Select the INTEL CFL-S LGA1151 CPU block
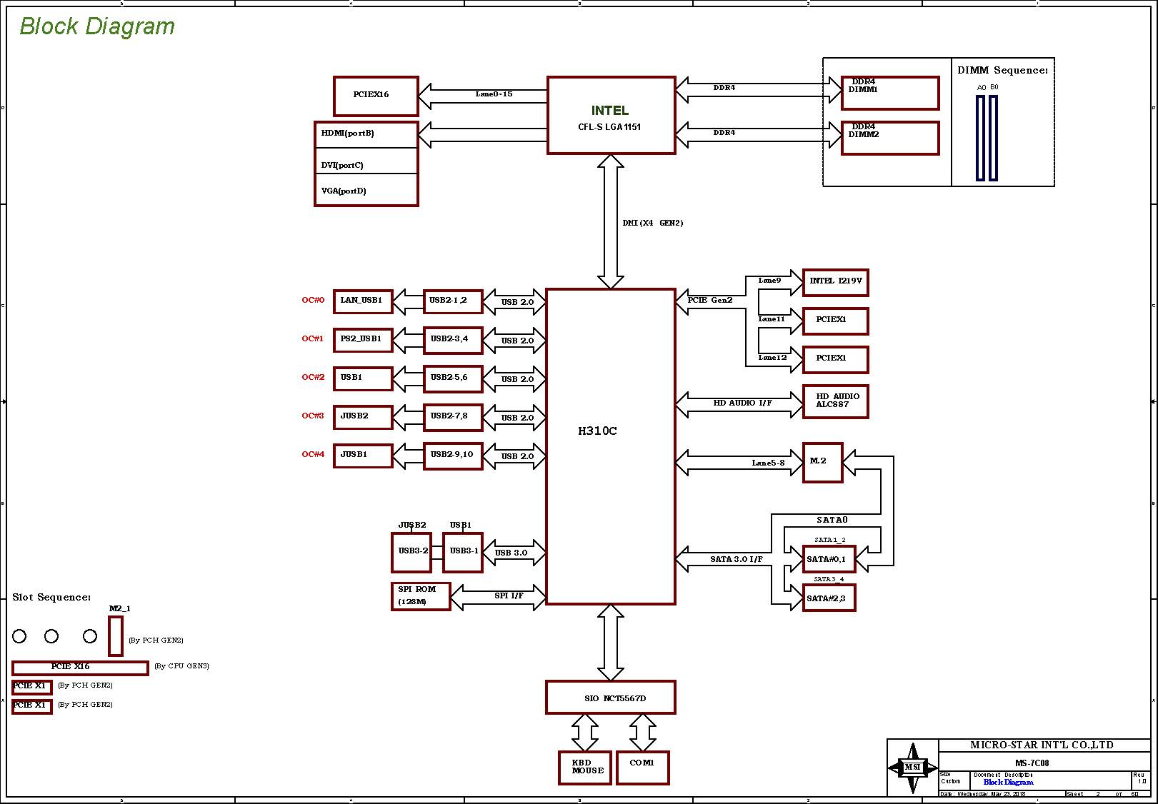This screenshot has height=804, width=1158. [611, 115]
